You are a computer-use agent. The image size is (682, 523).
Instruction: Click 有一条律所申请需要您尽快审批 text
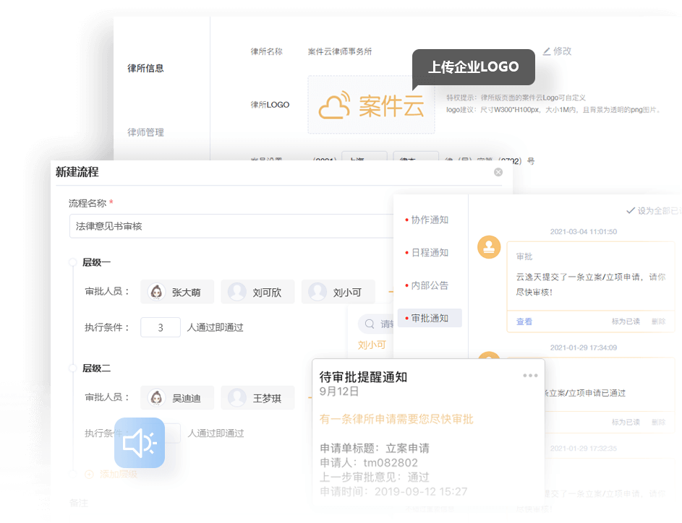(396, 419)
